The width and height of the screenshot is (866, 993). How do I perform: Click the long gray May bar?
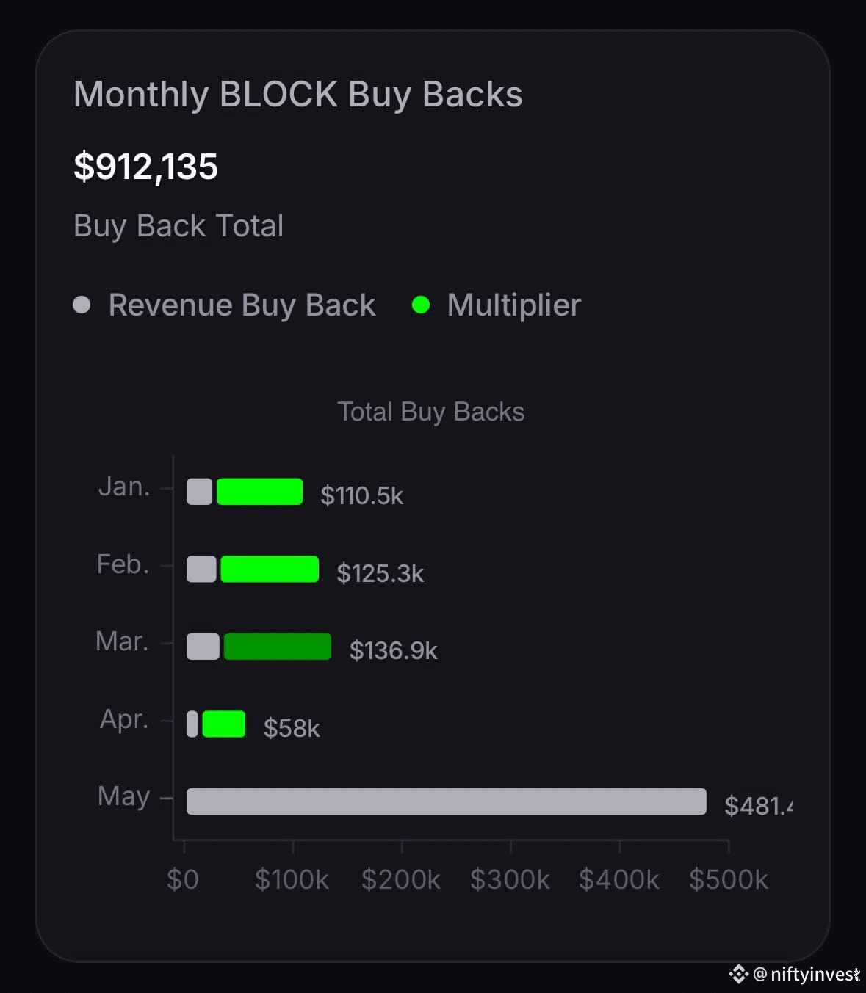pyautogui.click(x=447, y=801)
